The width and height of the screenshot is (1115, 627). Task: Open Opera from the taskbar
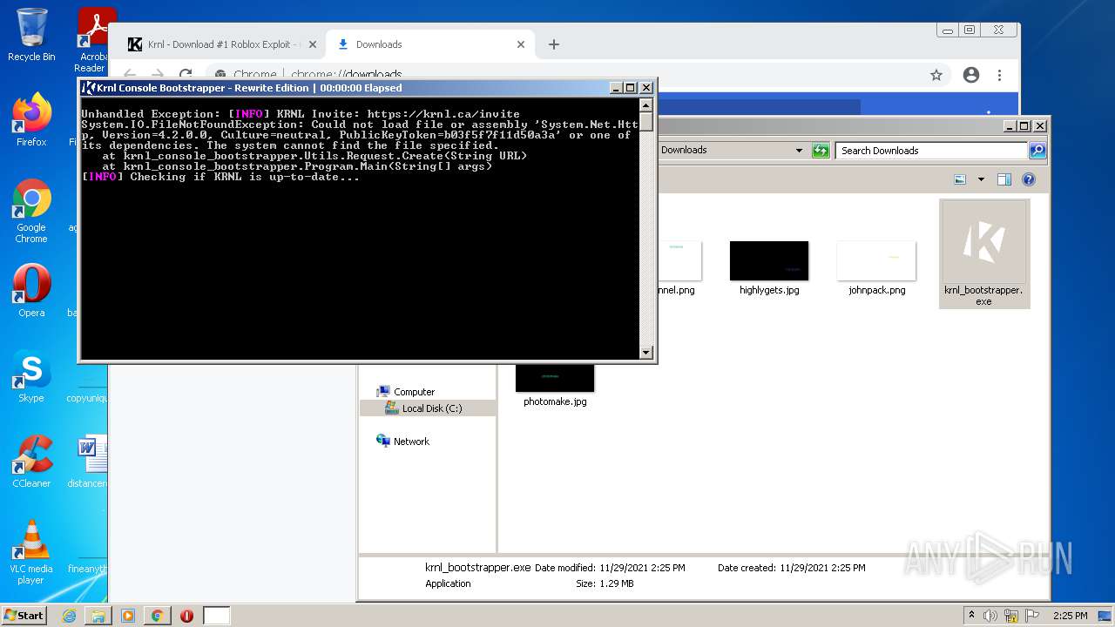pos(186,616)
